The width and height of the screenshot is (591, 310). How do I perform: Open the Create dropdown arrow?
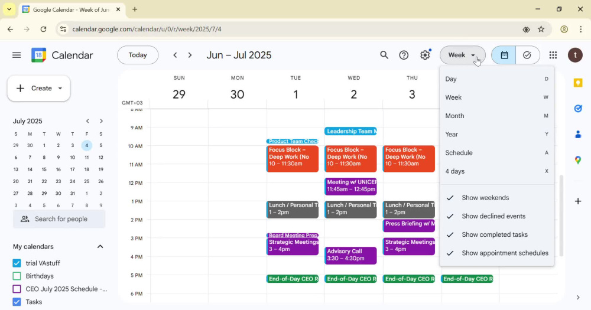tap(60, 88)
